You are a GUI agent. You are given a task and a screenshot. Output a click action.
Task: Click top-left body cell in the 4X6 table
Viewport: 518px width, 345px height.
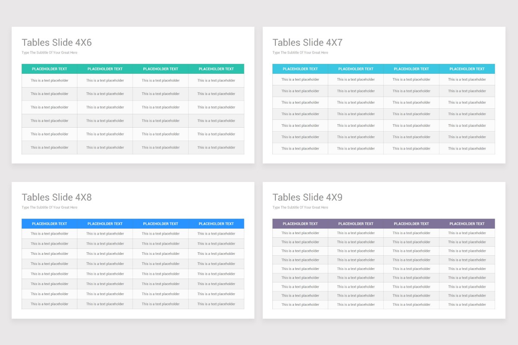[50, 81]
